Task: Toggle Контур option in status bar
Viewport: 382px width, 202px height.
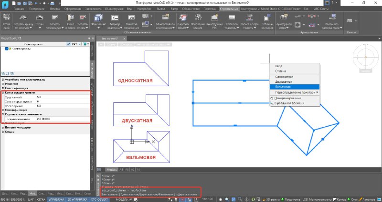Action: [340, 200]
